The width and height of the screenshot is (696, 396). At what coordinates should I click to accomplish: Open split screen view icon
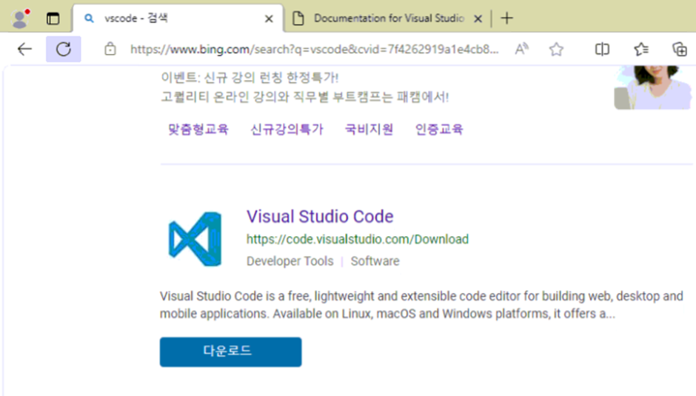point(602,49)
